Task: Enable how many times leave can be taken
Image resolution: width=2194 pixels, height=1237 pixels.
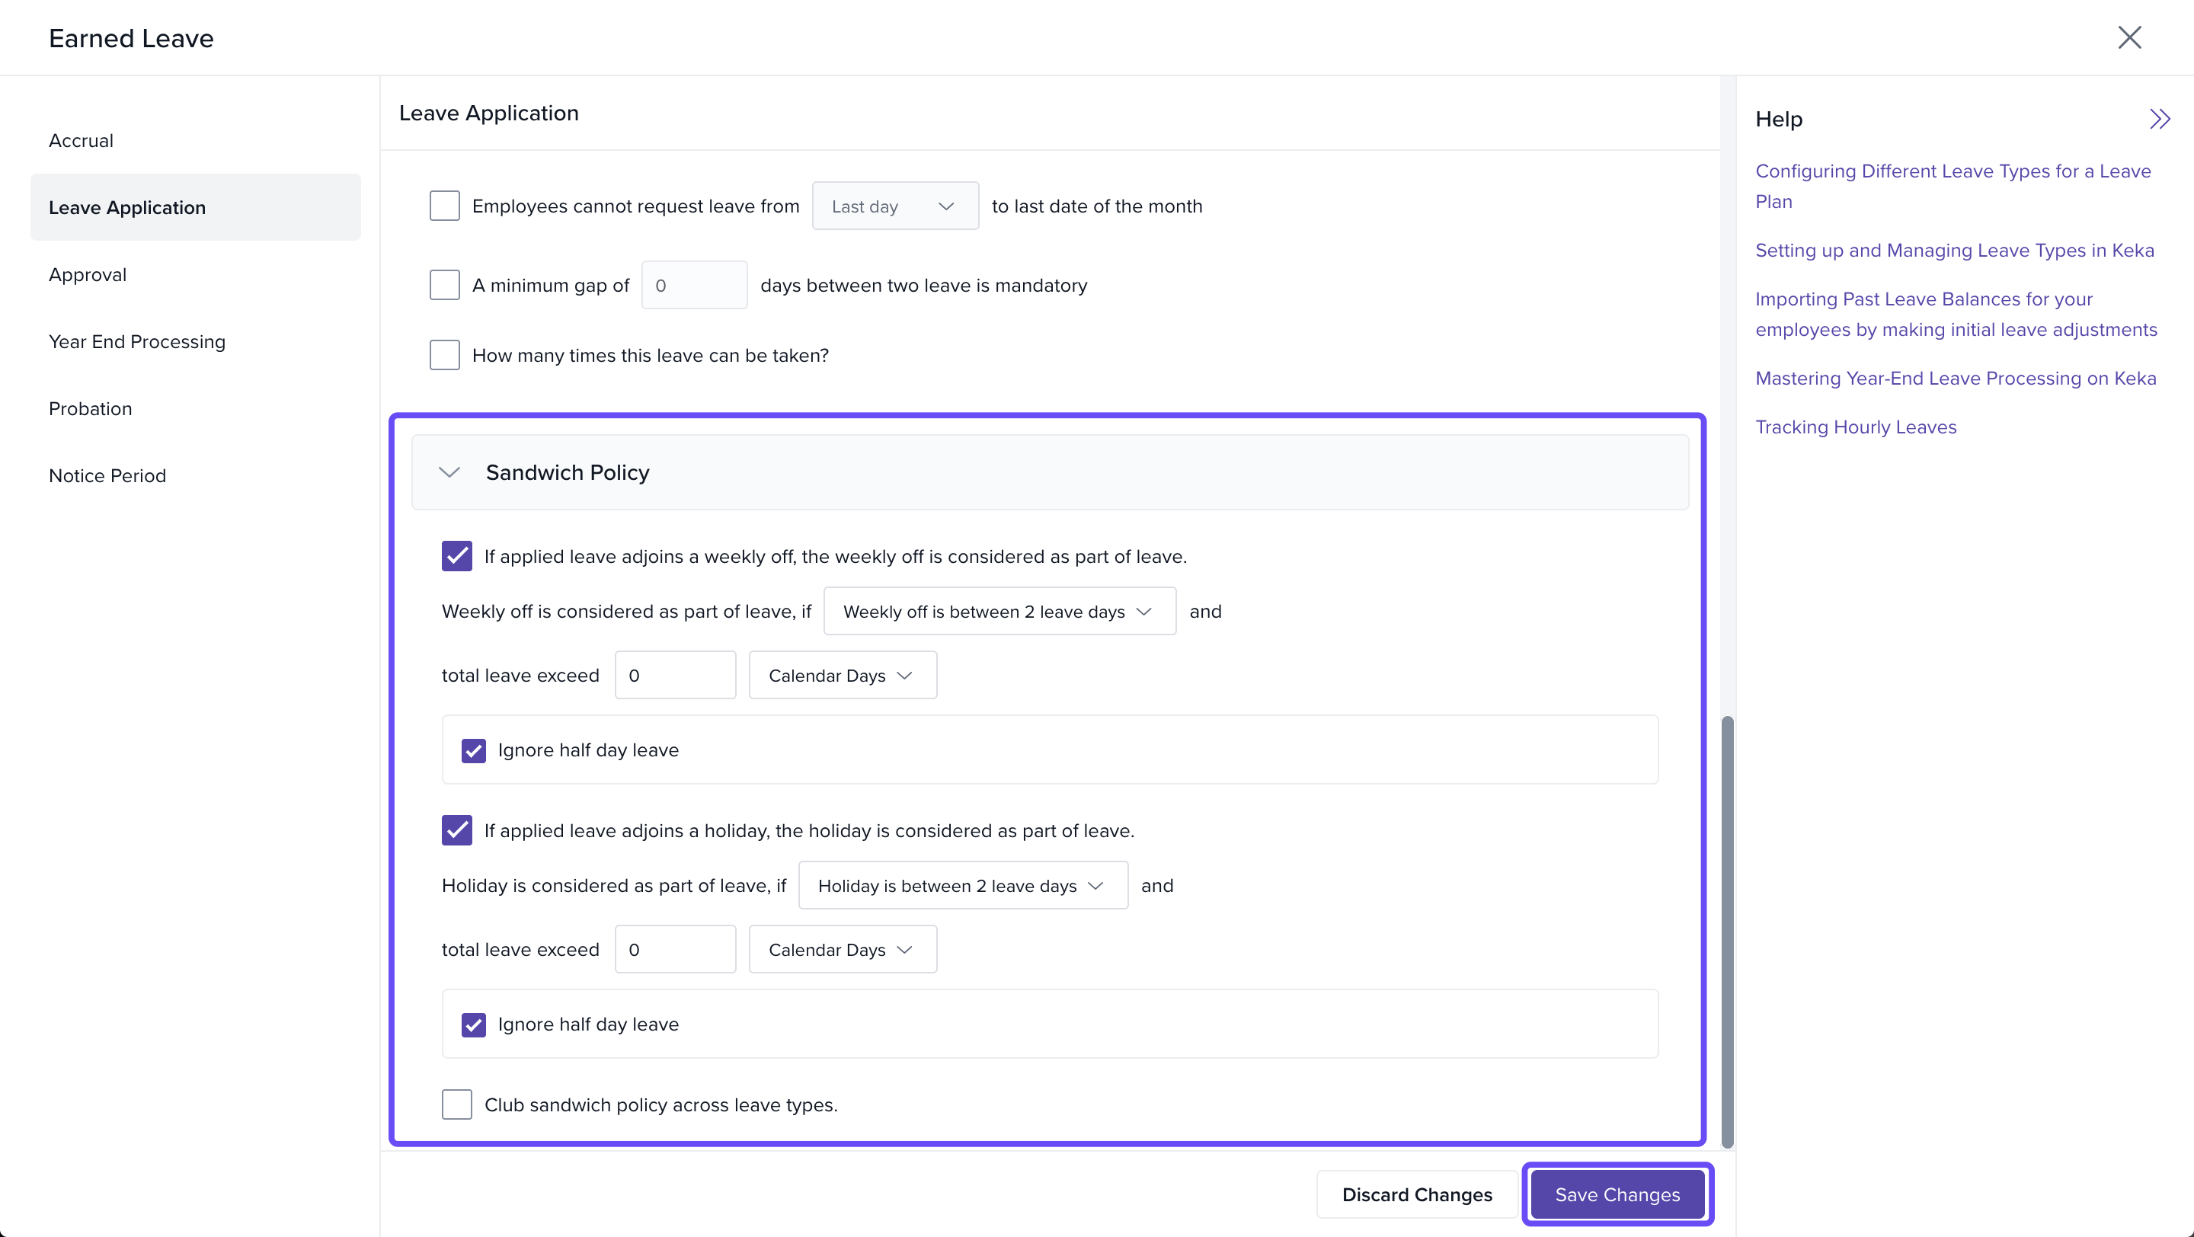Action: pyautogui.click(x=445, y=355)
